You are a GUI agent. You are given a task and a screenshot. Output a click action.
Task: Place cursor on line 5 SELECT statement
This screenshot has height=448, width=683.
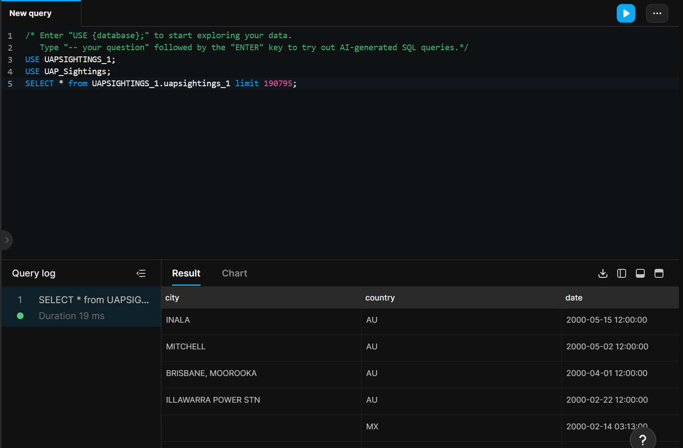tap(161, 84)
